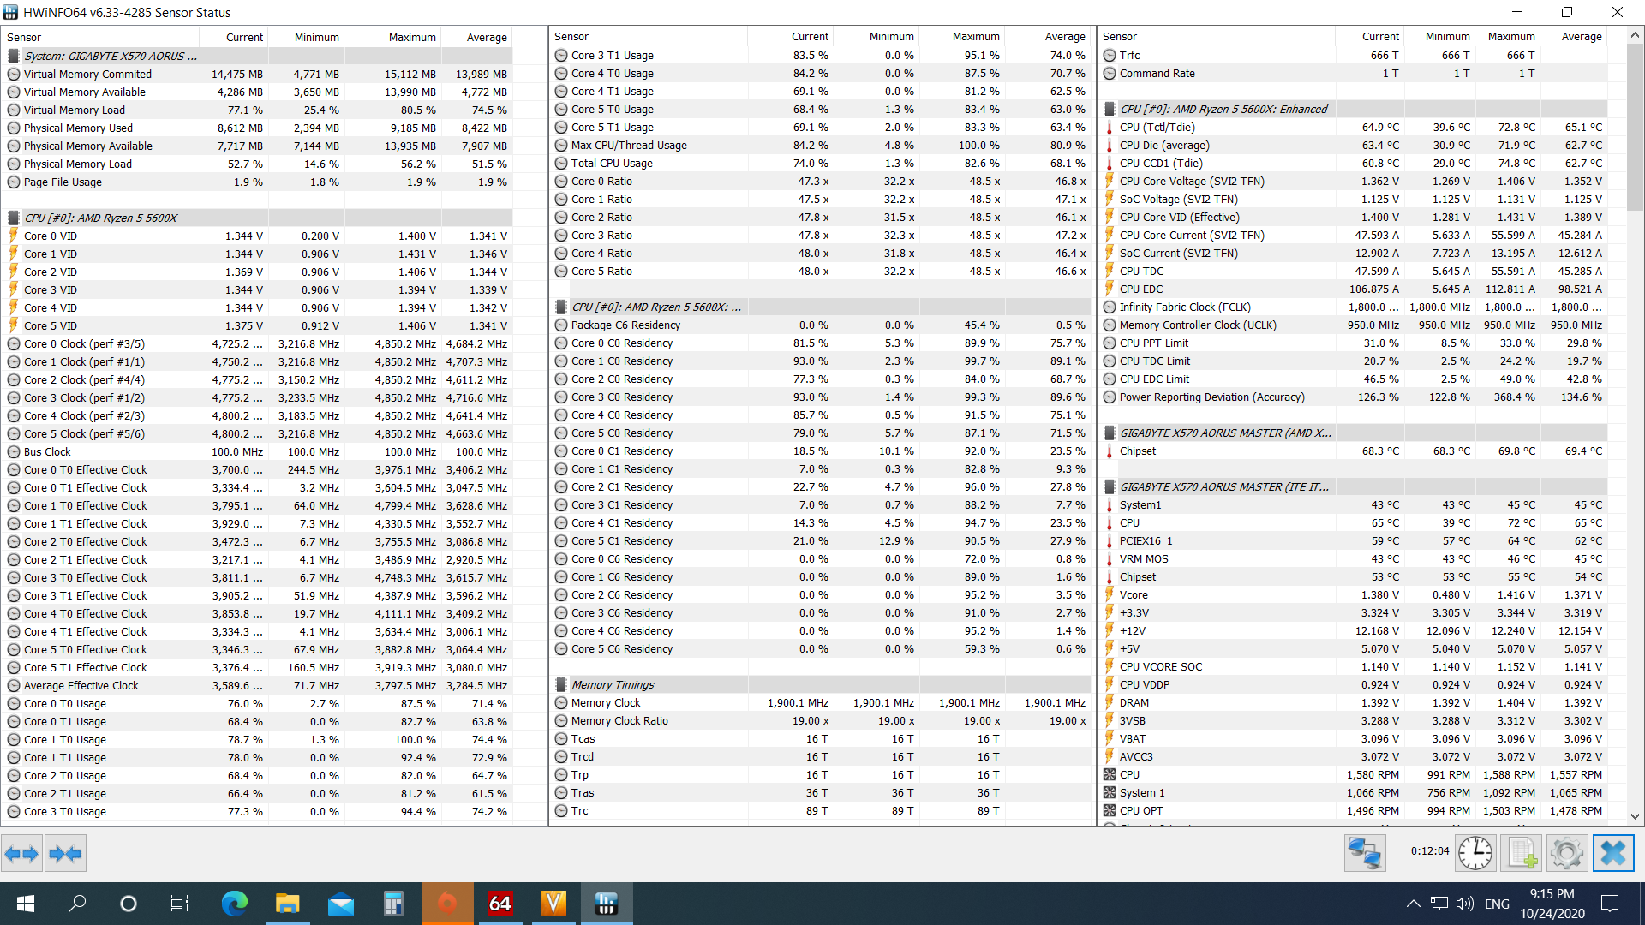The image size is (1645, 925).
Task: Click the Minimum column header in middle panel
Action: pos(876,36)
